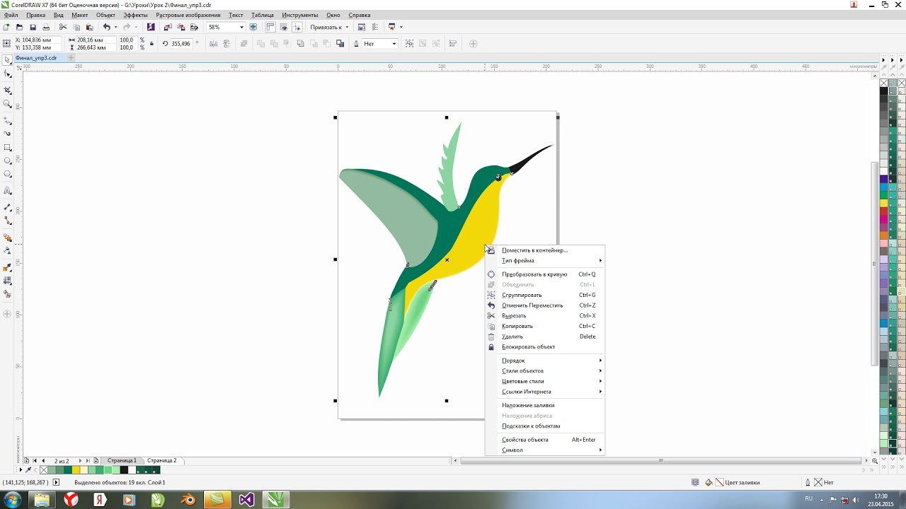The height and width of the screenshot is (509, 906).
Task: Click the Print icon in the standard toolbar
Action: coord(46,27)
